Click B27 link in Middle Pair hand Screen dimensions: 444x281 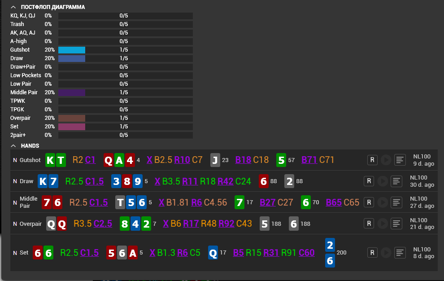(x=268, y=202)
